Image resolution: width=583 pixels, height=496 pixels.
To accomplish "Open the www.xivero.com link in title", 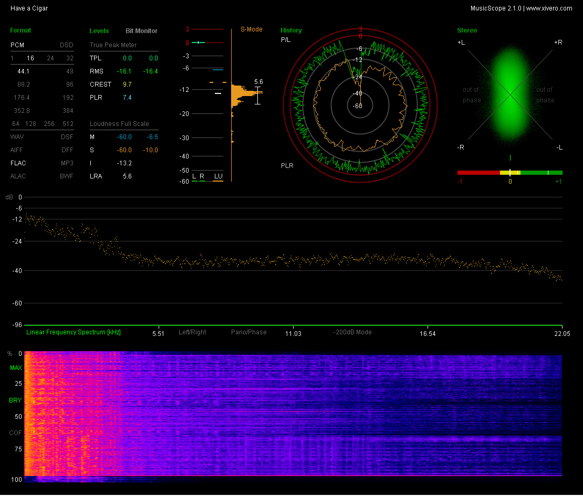I will tap(549, 8).
